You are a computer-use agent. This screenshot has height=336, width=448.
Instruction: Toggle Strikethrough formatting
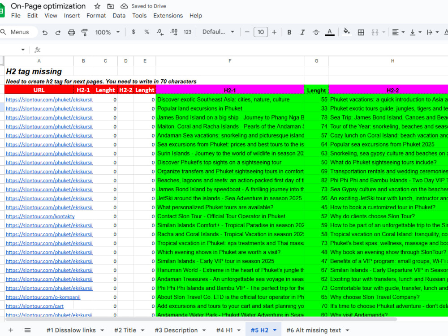(316, 32)
